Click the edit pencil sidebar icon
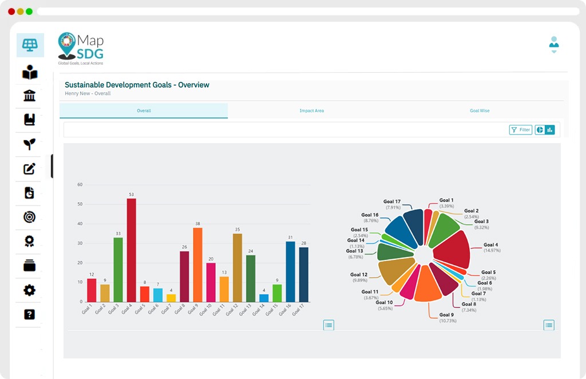Screen dimensions: 586x379 30,168
